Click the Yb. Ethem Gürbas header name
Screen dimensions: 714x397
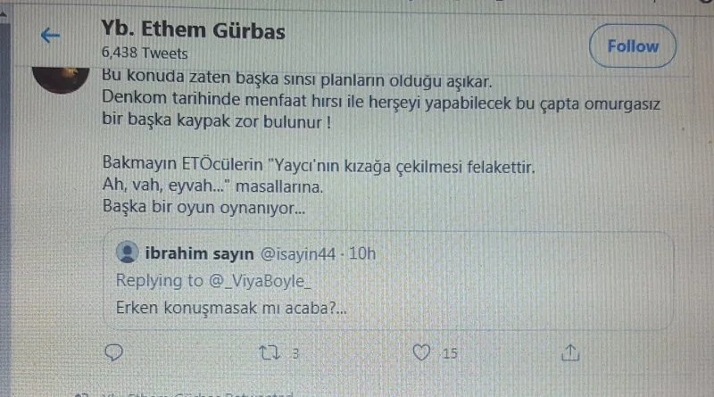coord(194,30)
